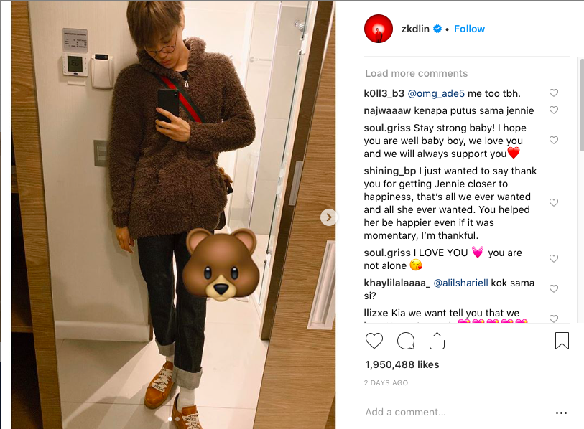This screenshot has width=584, height=429.
Task: Open the three-dot more options menu
Action: (x=561, y=412)
